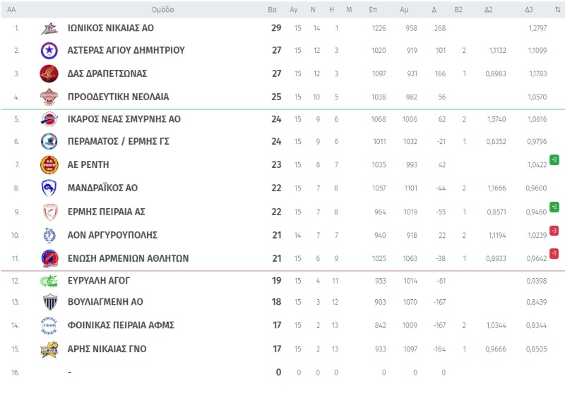This screenshot has width=565, height=393.
Task: Click the ΠΡΟΟΔΕΥΤΙΚΗ ΝΕΟΛΑΙΑ crest icon
Action: click(x=49, y=97)
